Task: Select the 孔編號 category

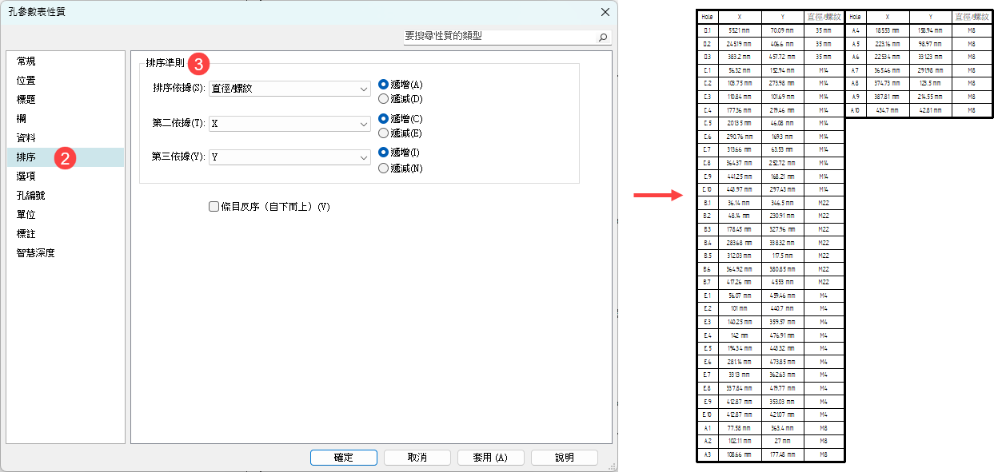Action: point(31,196)
